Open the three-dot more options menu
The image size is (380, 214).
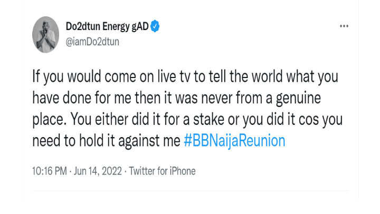[x=344, y=26]
